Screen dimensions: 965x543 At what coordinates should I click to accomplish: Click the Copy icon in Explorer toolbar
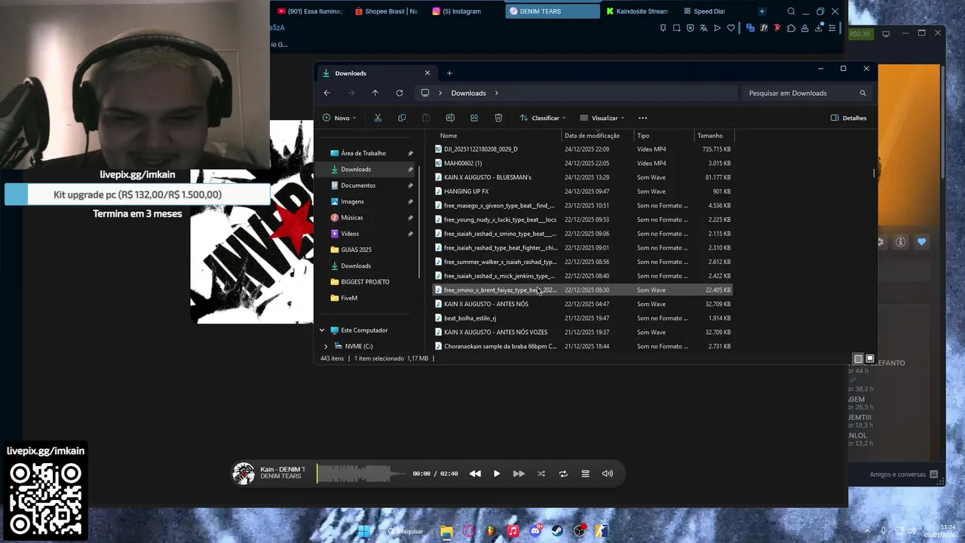(402, 118)
